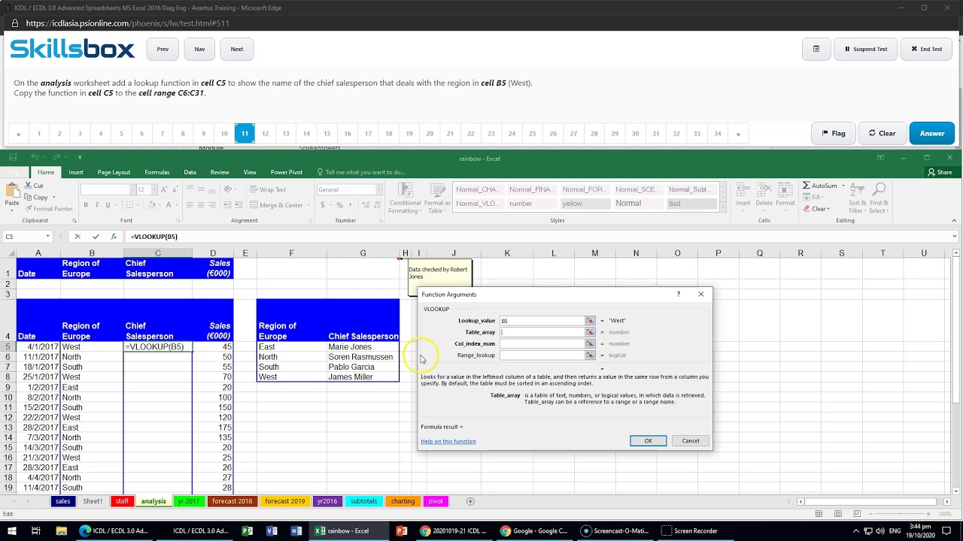Click the Table_array range selector icon
This screenshot has width=963, height=541.
[x=590, y=332]
